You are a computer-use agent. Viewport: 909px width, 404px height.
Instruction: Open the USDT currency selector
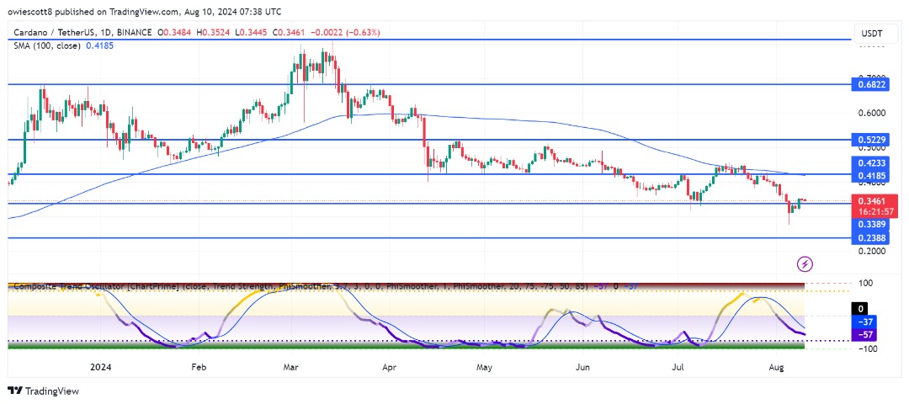click(874, 34)
